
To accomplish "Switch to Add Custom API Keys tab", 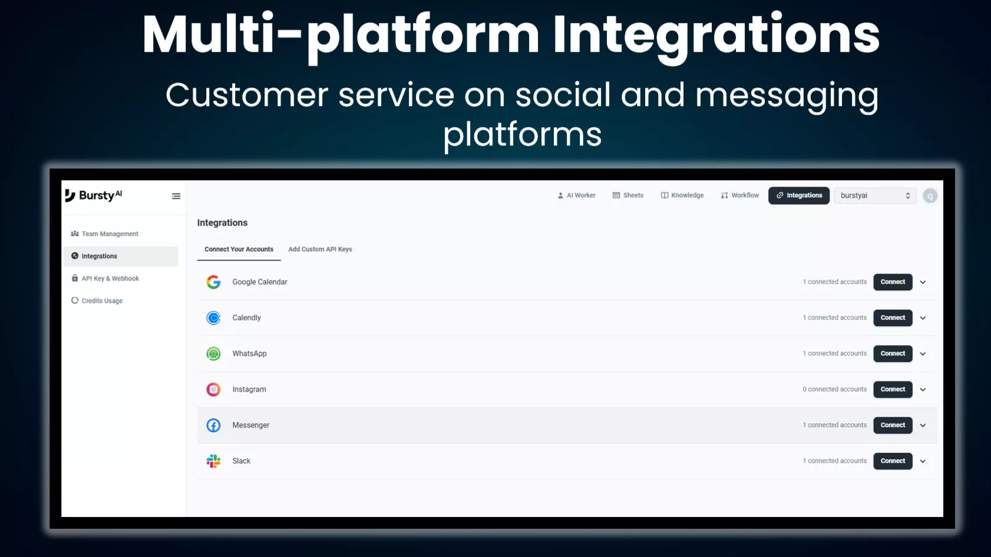I will (320, 250).
